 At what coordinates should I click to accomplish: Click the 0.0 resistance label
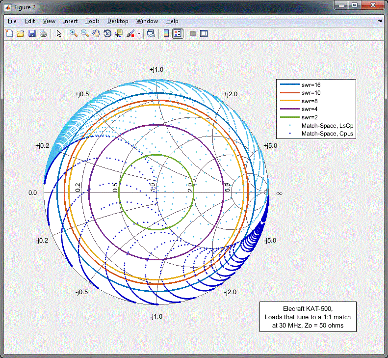pyautogui.click(x=33, y=193)
